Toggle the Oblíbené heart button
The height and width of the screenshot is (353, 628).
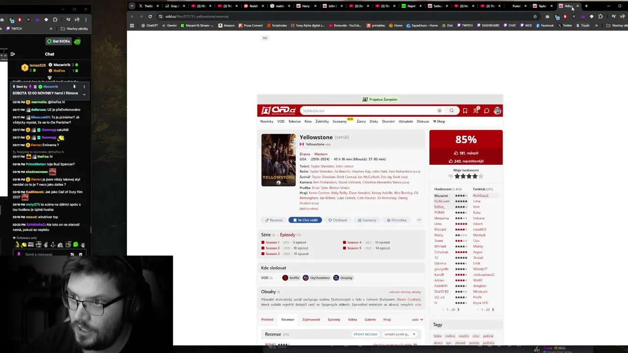point(338,220)
